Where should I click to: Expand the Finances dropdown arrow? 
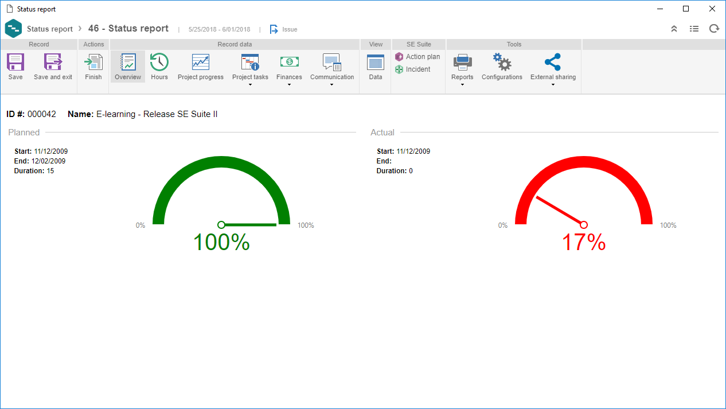pos(289,85)
